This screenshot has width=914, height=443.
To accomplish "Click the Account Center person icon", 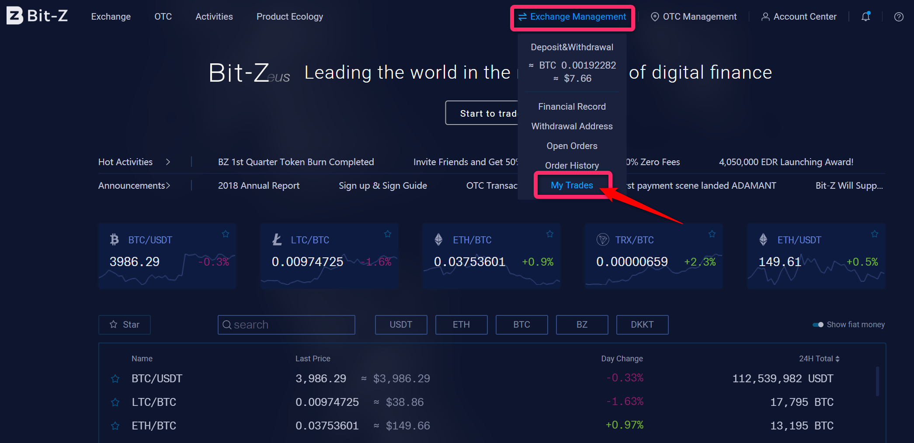I will 765,17.
